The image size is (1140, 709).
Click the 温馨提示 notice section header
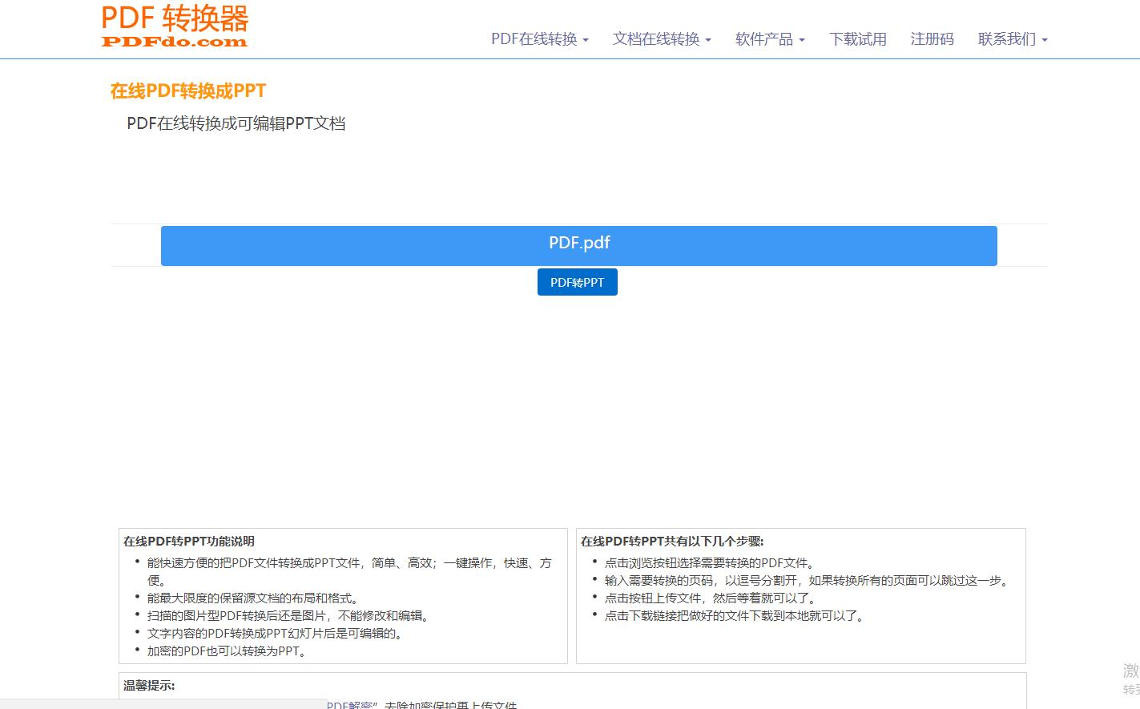148,686
